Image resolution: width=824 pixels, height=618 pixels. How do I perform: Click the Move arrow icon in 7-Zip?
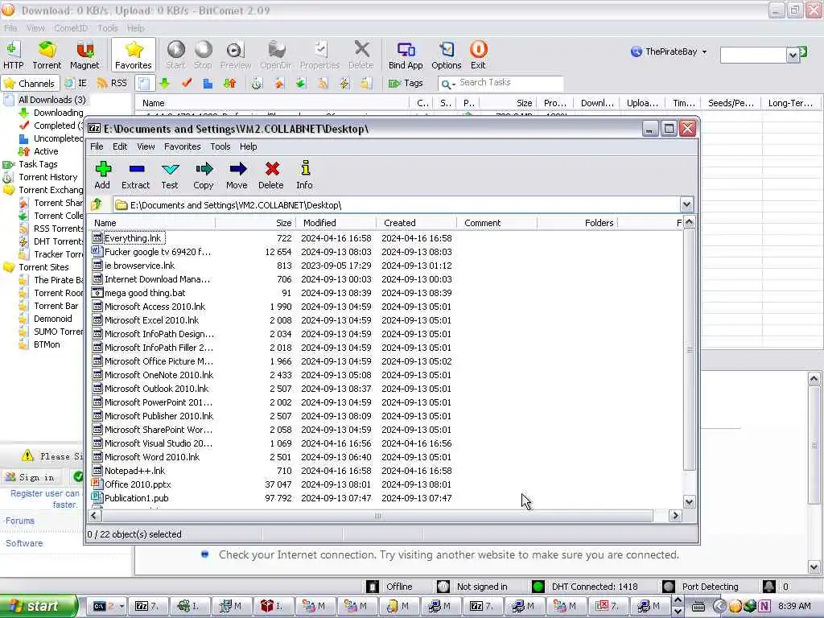[237, 175]
